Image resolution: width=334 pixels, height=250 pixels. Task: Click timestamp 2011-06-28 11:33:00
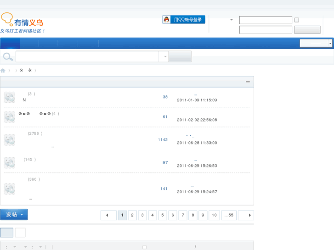coord(197,143)
